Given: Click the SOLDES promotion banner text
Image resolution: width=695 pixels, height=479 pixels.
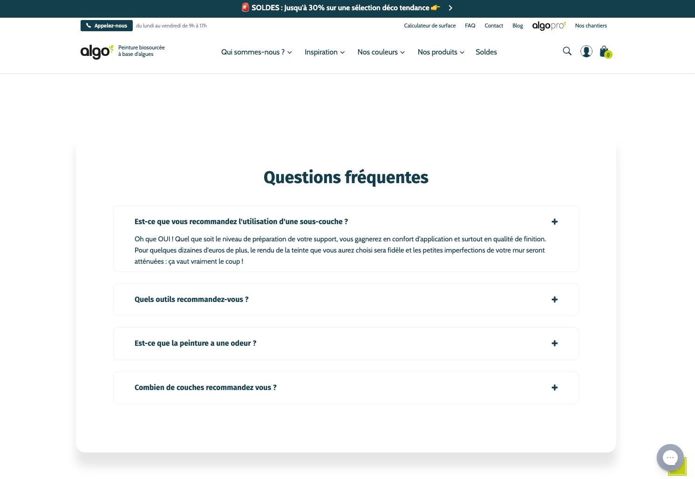Looking at the screenshot, I should point(341,8).
